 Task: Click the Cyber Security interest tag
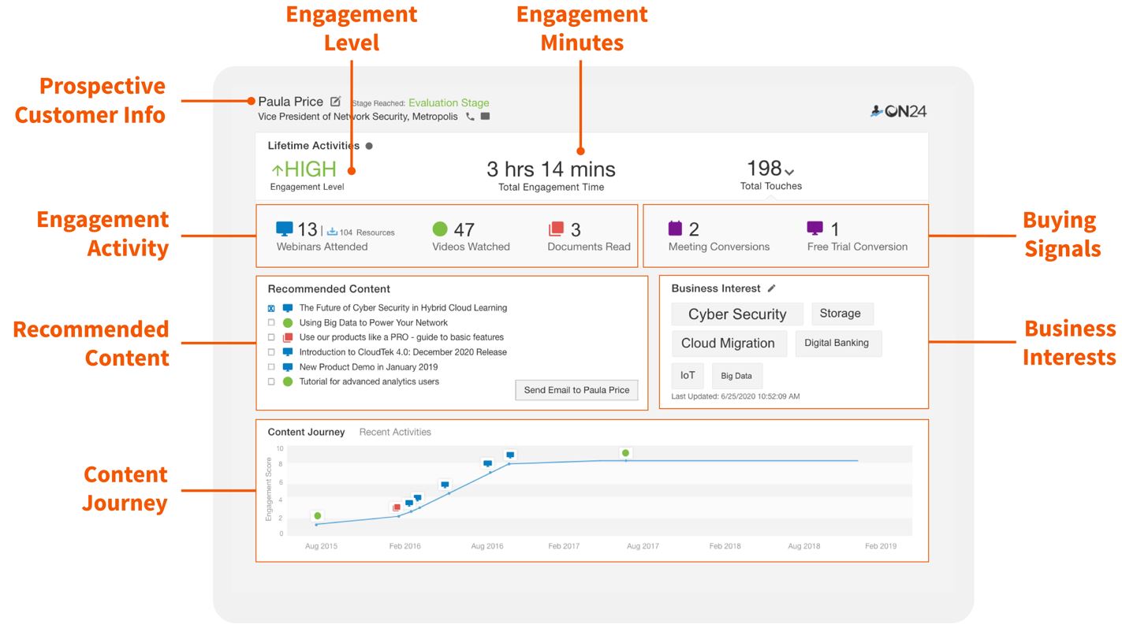point(737,314)
